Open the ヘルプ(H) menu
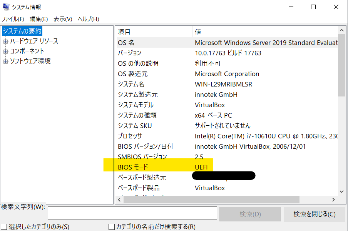The height and width of the screenshot is (231, 348). pyautogui.click(x=88, y=19)
